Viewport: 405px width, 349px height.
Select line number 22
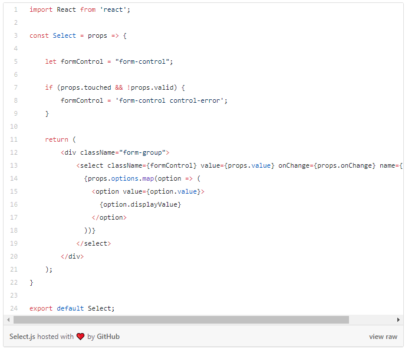click(14, 282)
